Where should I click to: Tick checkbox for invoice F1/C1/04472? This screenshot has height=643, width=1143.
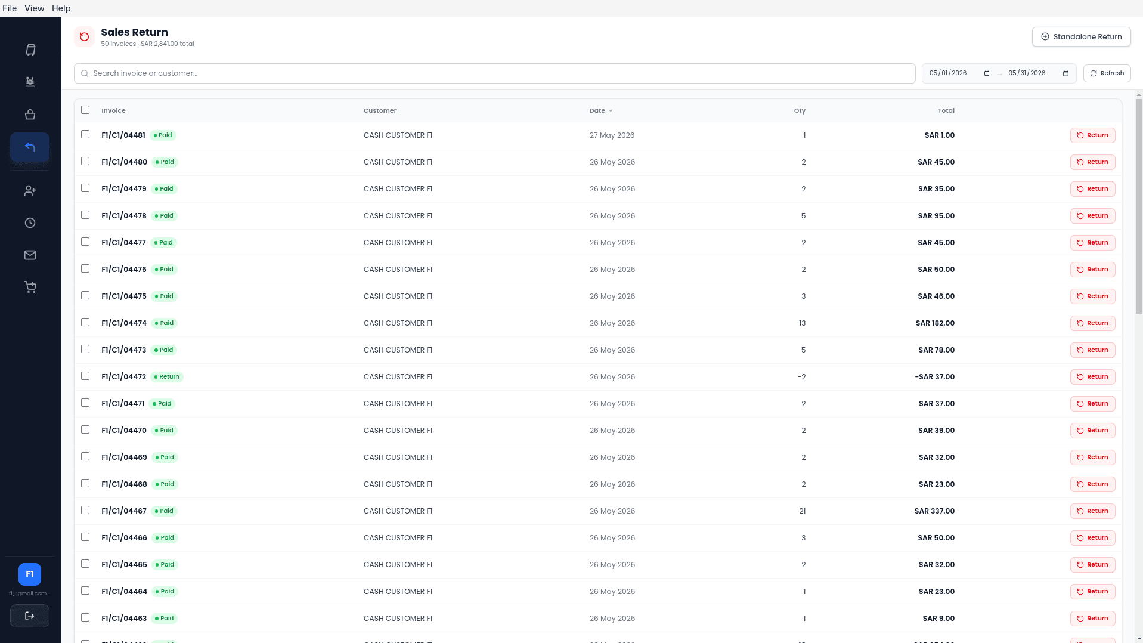(85, 376)
